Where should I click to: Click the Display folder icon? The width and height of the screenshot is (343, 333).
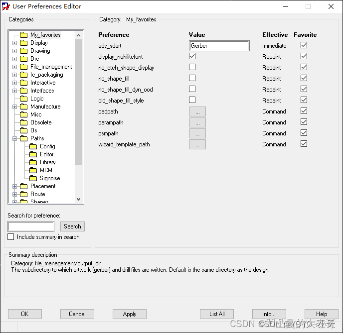[23, 43]
